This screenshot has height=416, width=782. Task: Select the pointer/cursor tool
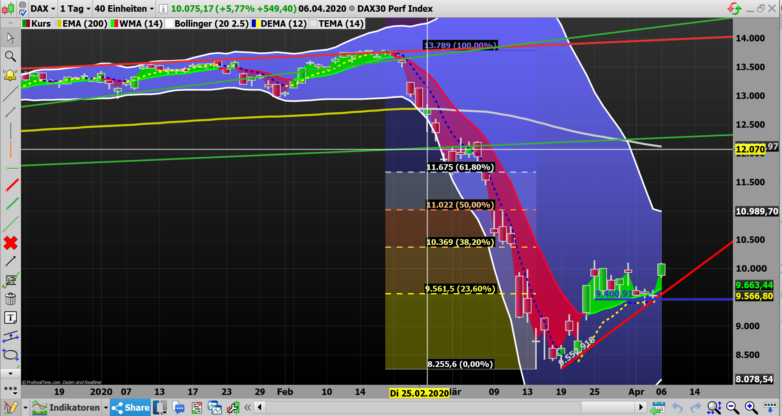11,38
